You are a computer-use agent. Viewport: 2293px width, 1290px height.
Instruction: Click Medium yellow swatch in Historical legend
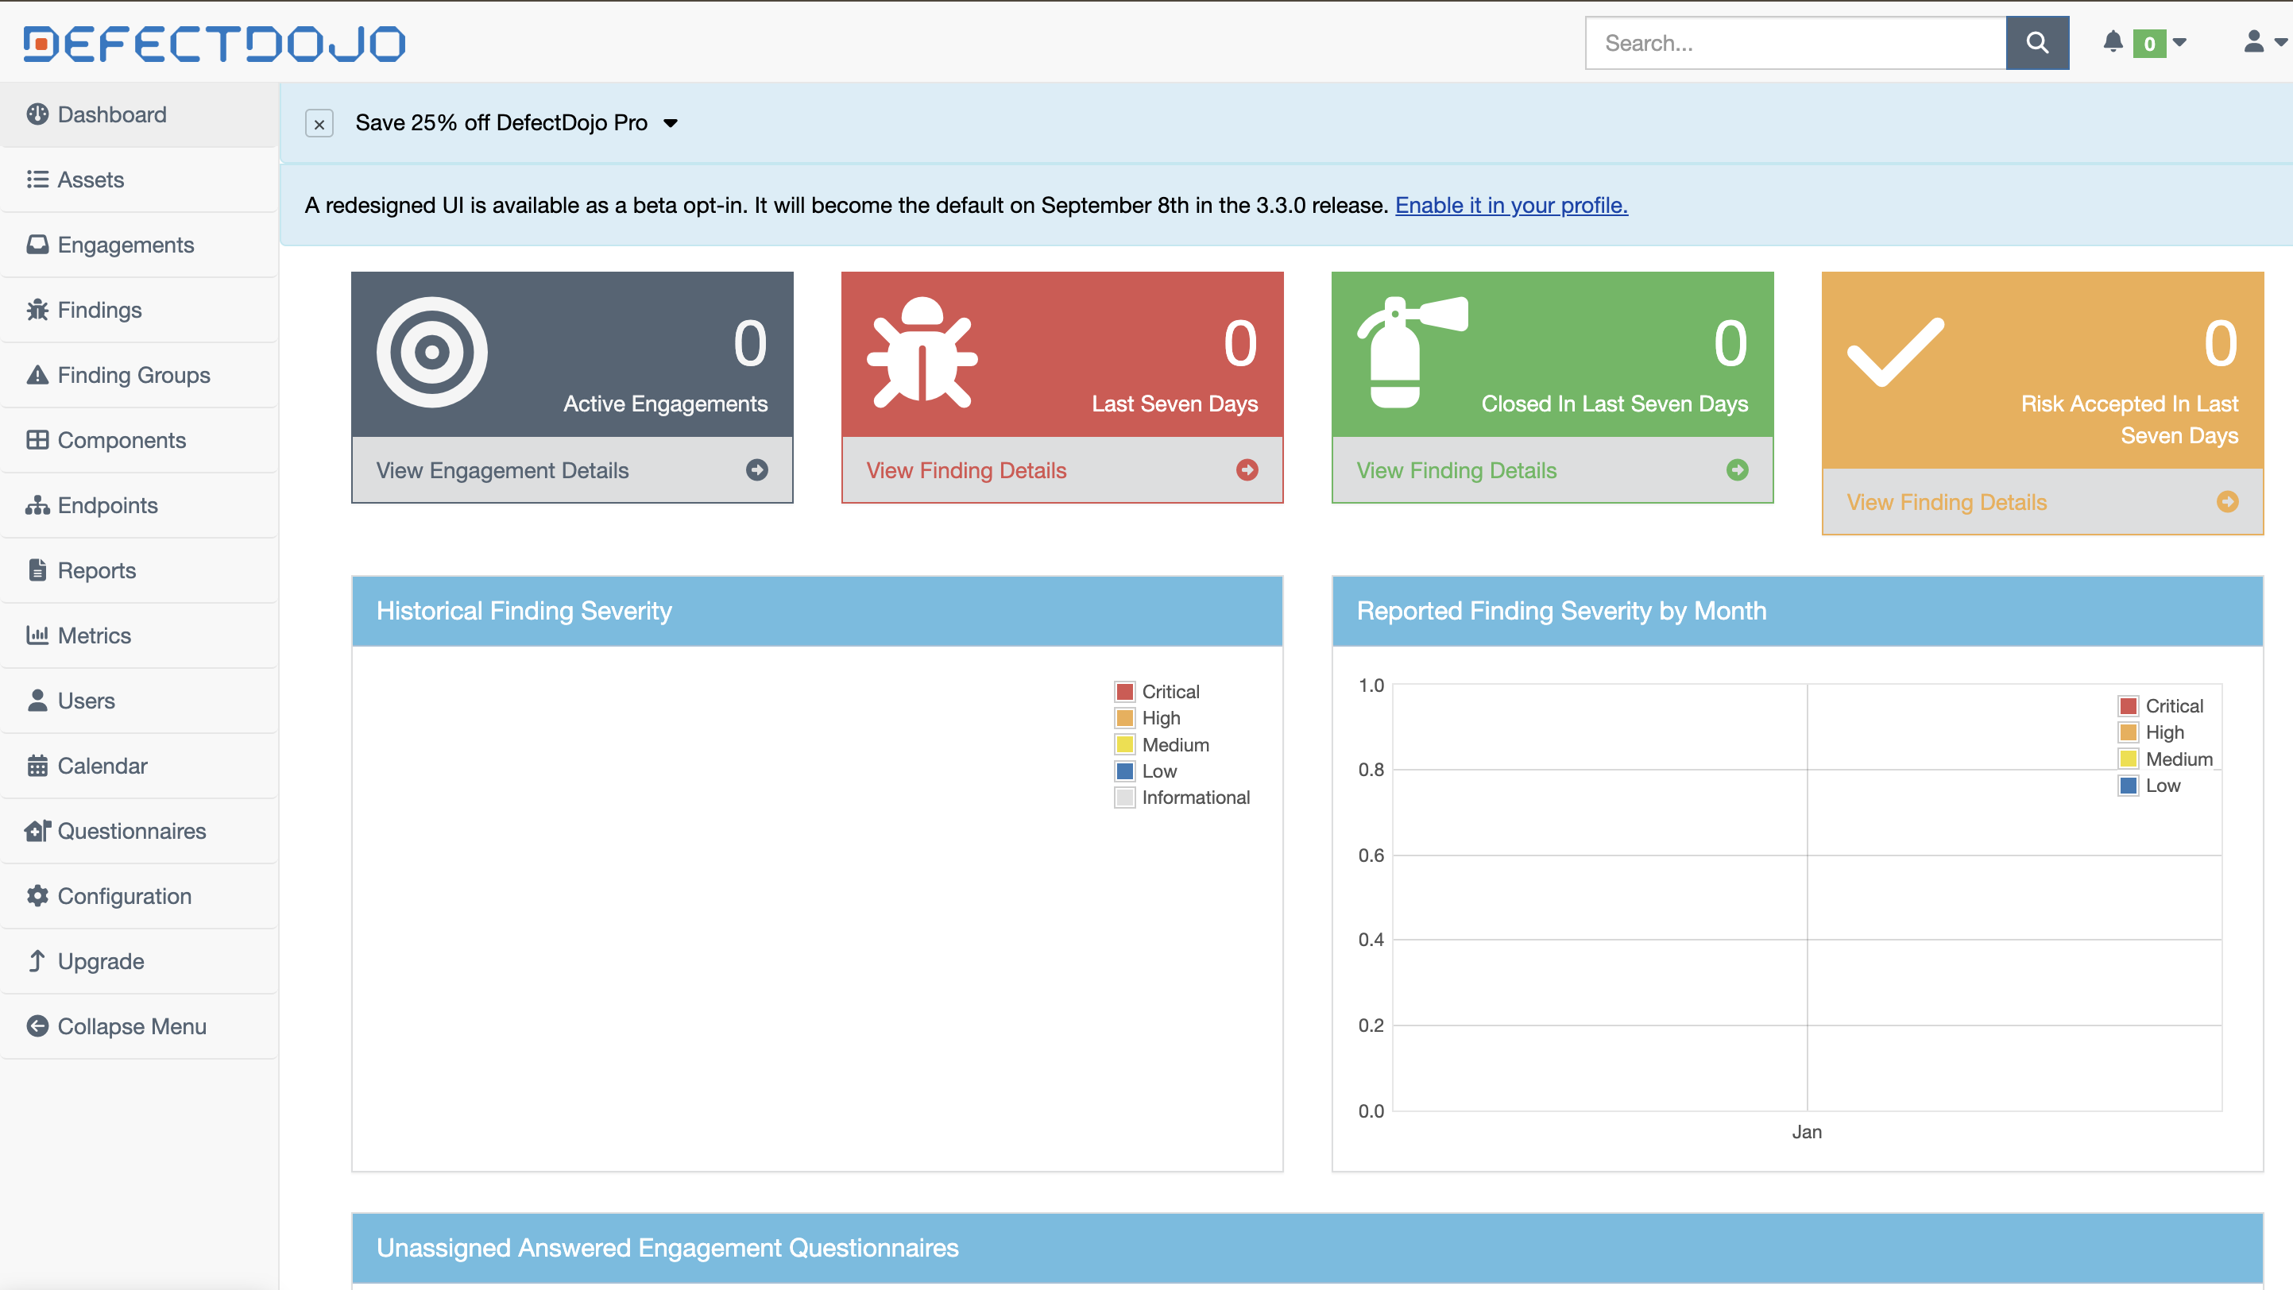1125,744
